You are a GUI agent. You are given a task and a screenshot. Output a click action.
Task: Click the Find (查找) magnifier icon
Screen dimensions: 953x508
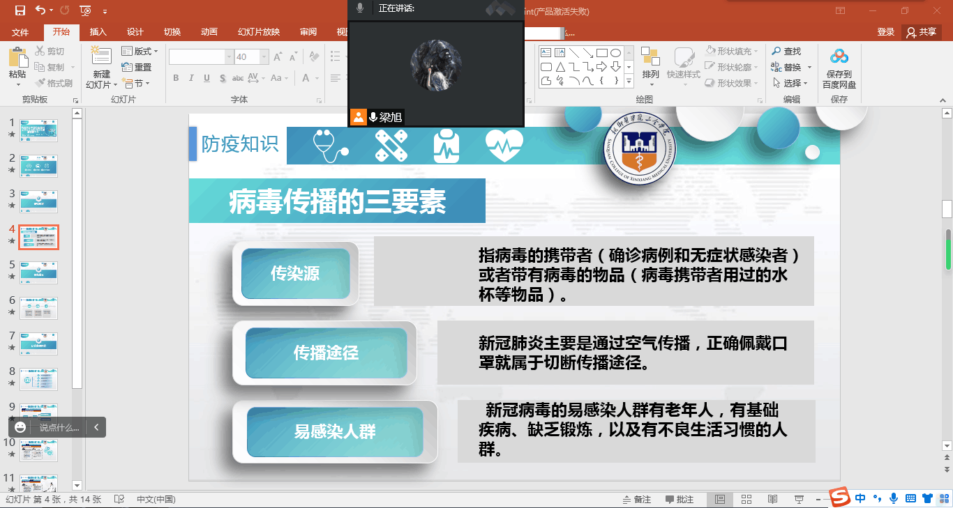click(776, 52)
